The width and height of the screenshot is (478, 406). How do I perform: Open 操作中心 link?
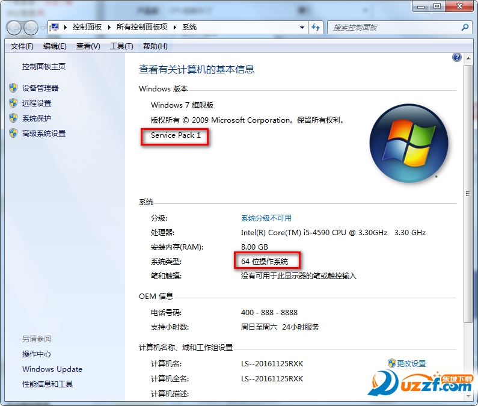tap(37, 354)
